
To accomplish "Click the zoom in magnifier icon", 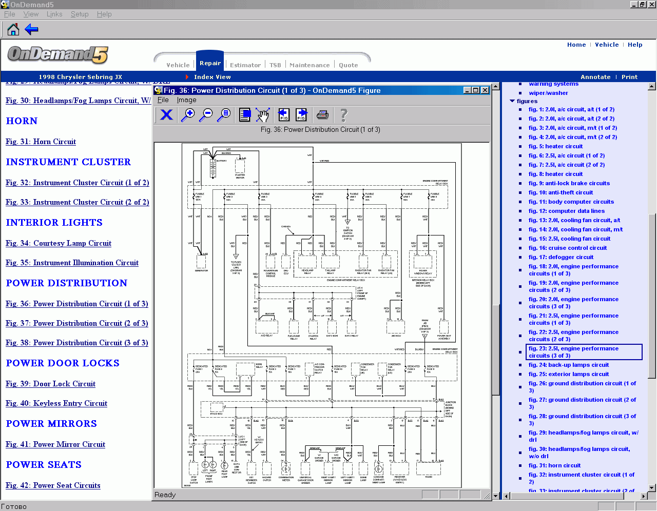I will click(x=188, y=114).
